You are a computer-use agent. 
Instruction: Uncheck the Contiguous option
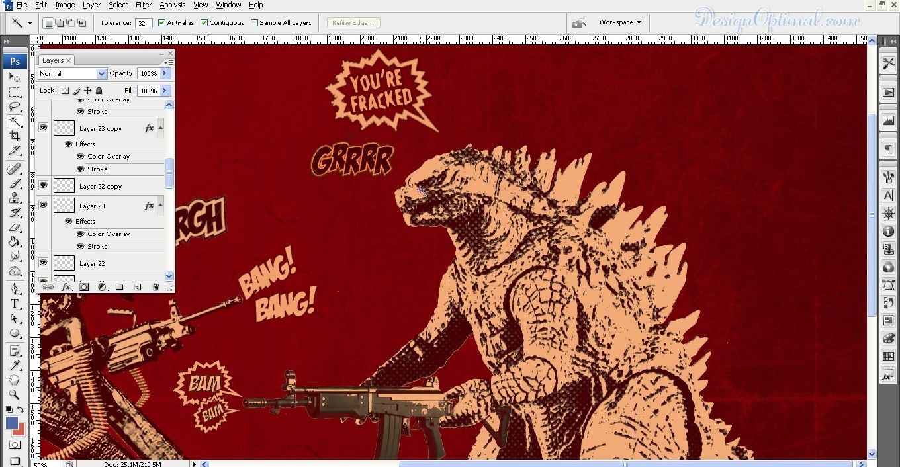(x=204, y=22)
